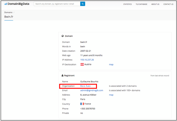Click the Date creation label
177x121 pixels.
click(69, 51)
